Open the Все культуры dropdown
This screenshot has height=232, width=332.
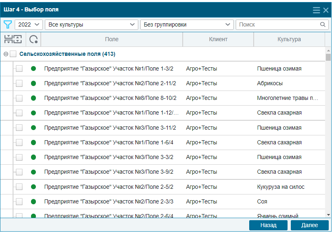click(91, 24)
